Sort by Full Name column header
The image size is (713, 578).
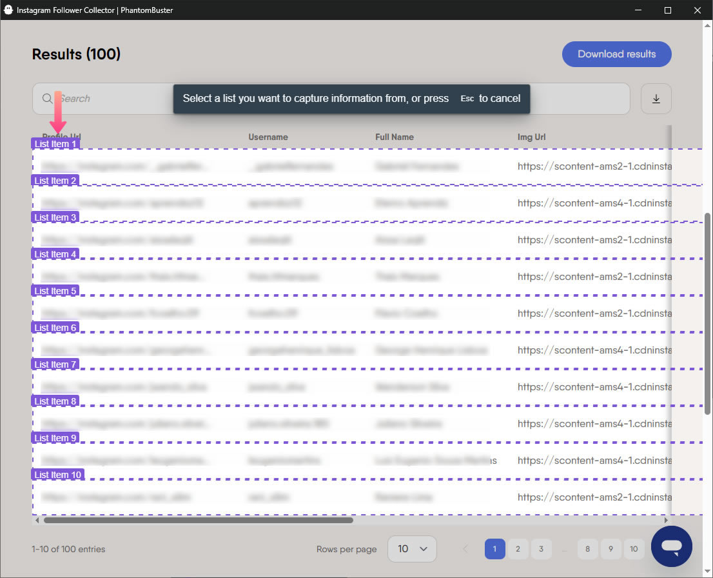click(x=395, y=137)
